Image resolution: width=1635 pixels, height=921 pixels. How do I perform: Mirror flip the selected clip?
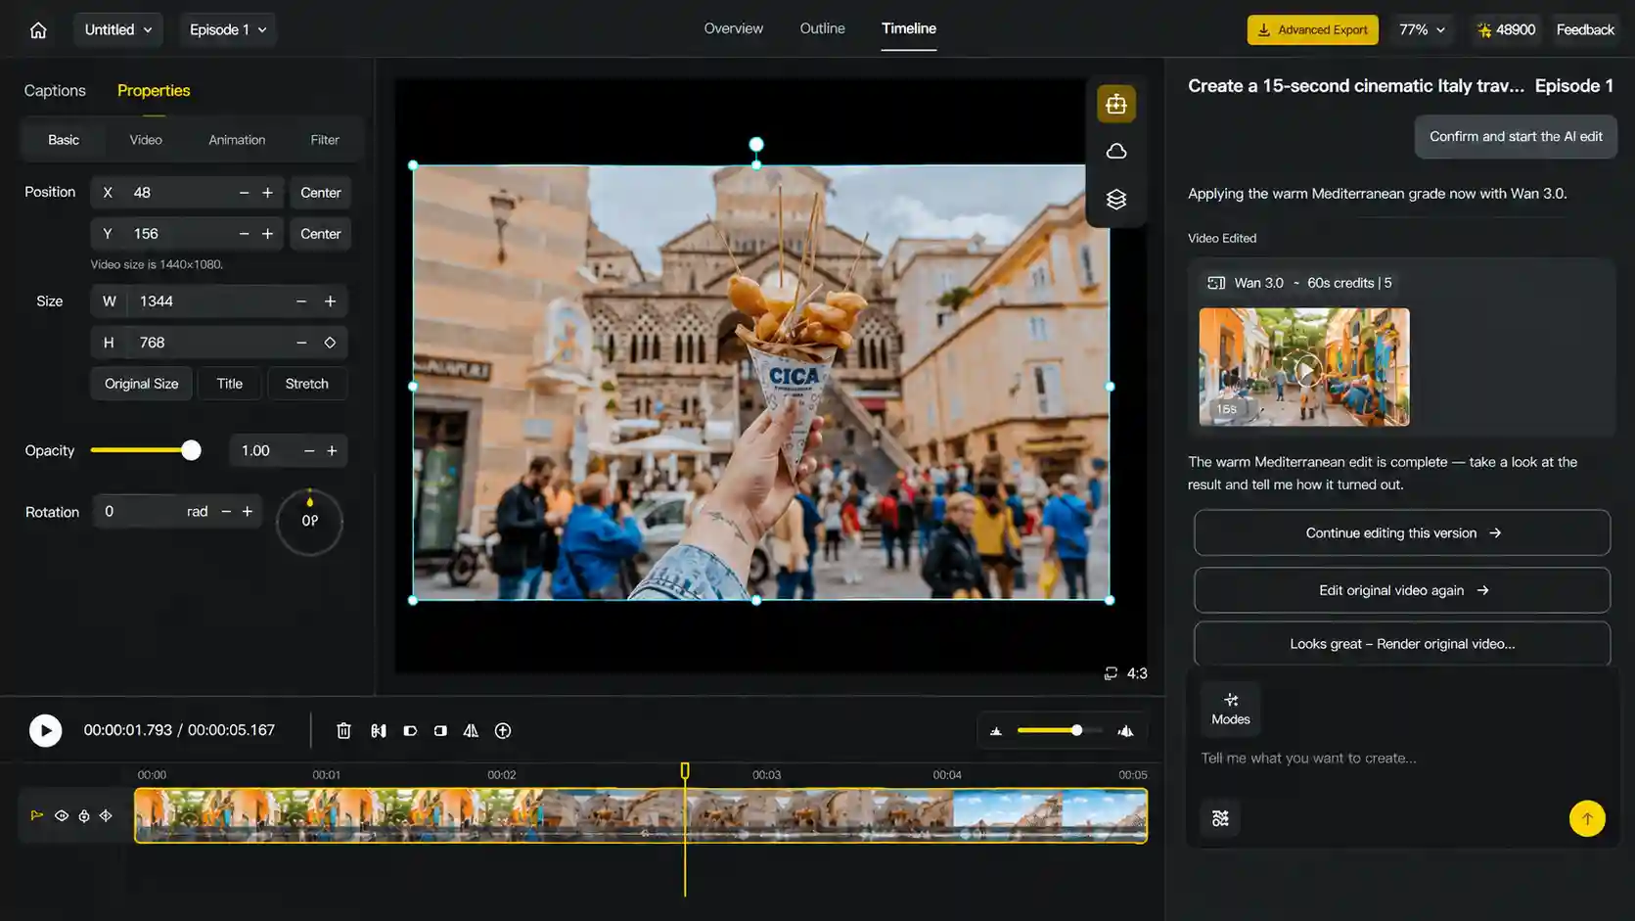point(471,730)
